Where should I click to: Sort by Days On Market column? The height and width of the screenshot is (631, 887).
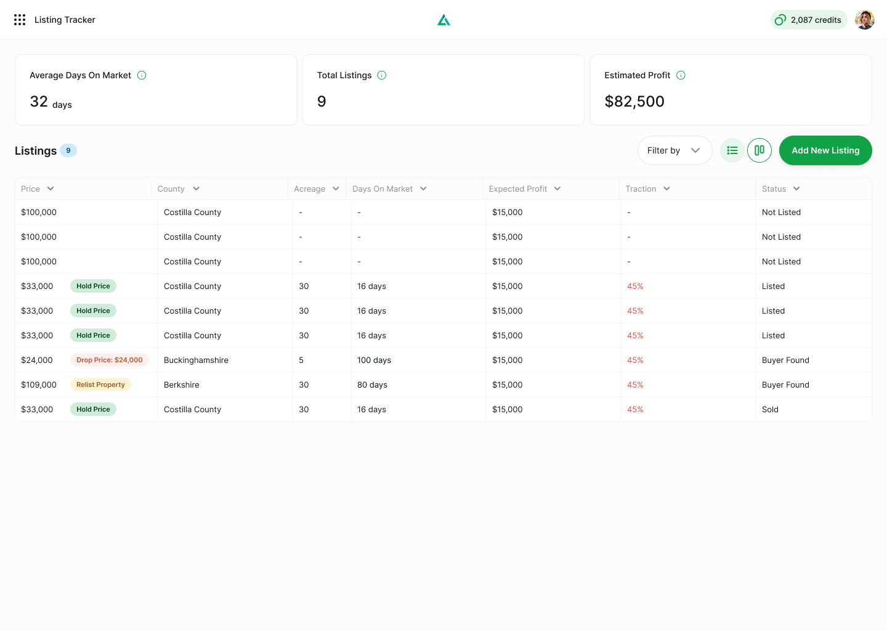click(389, 189)
